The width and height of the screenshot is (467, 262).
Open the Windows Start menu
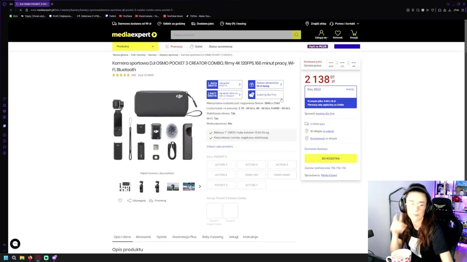5,258
